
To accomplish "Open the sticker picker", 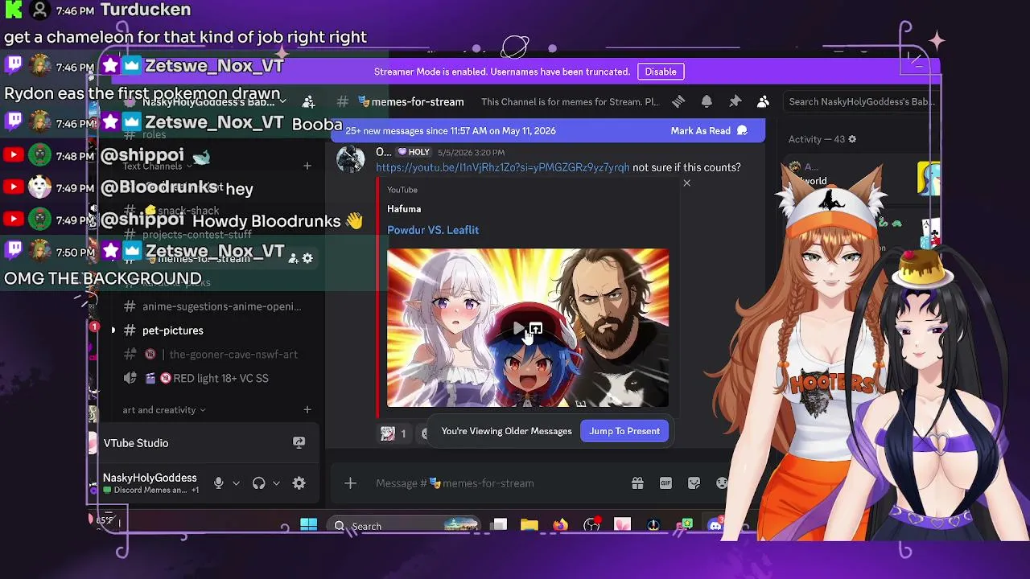I will pos(694,483).
